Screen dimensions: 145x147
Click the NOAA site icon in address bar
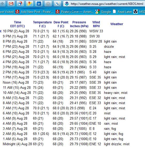(67, 4)
